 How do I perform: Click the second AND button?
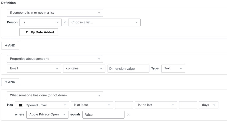point(10,82)
